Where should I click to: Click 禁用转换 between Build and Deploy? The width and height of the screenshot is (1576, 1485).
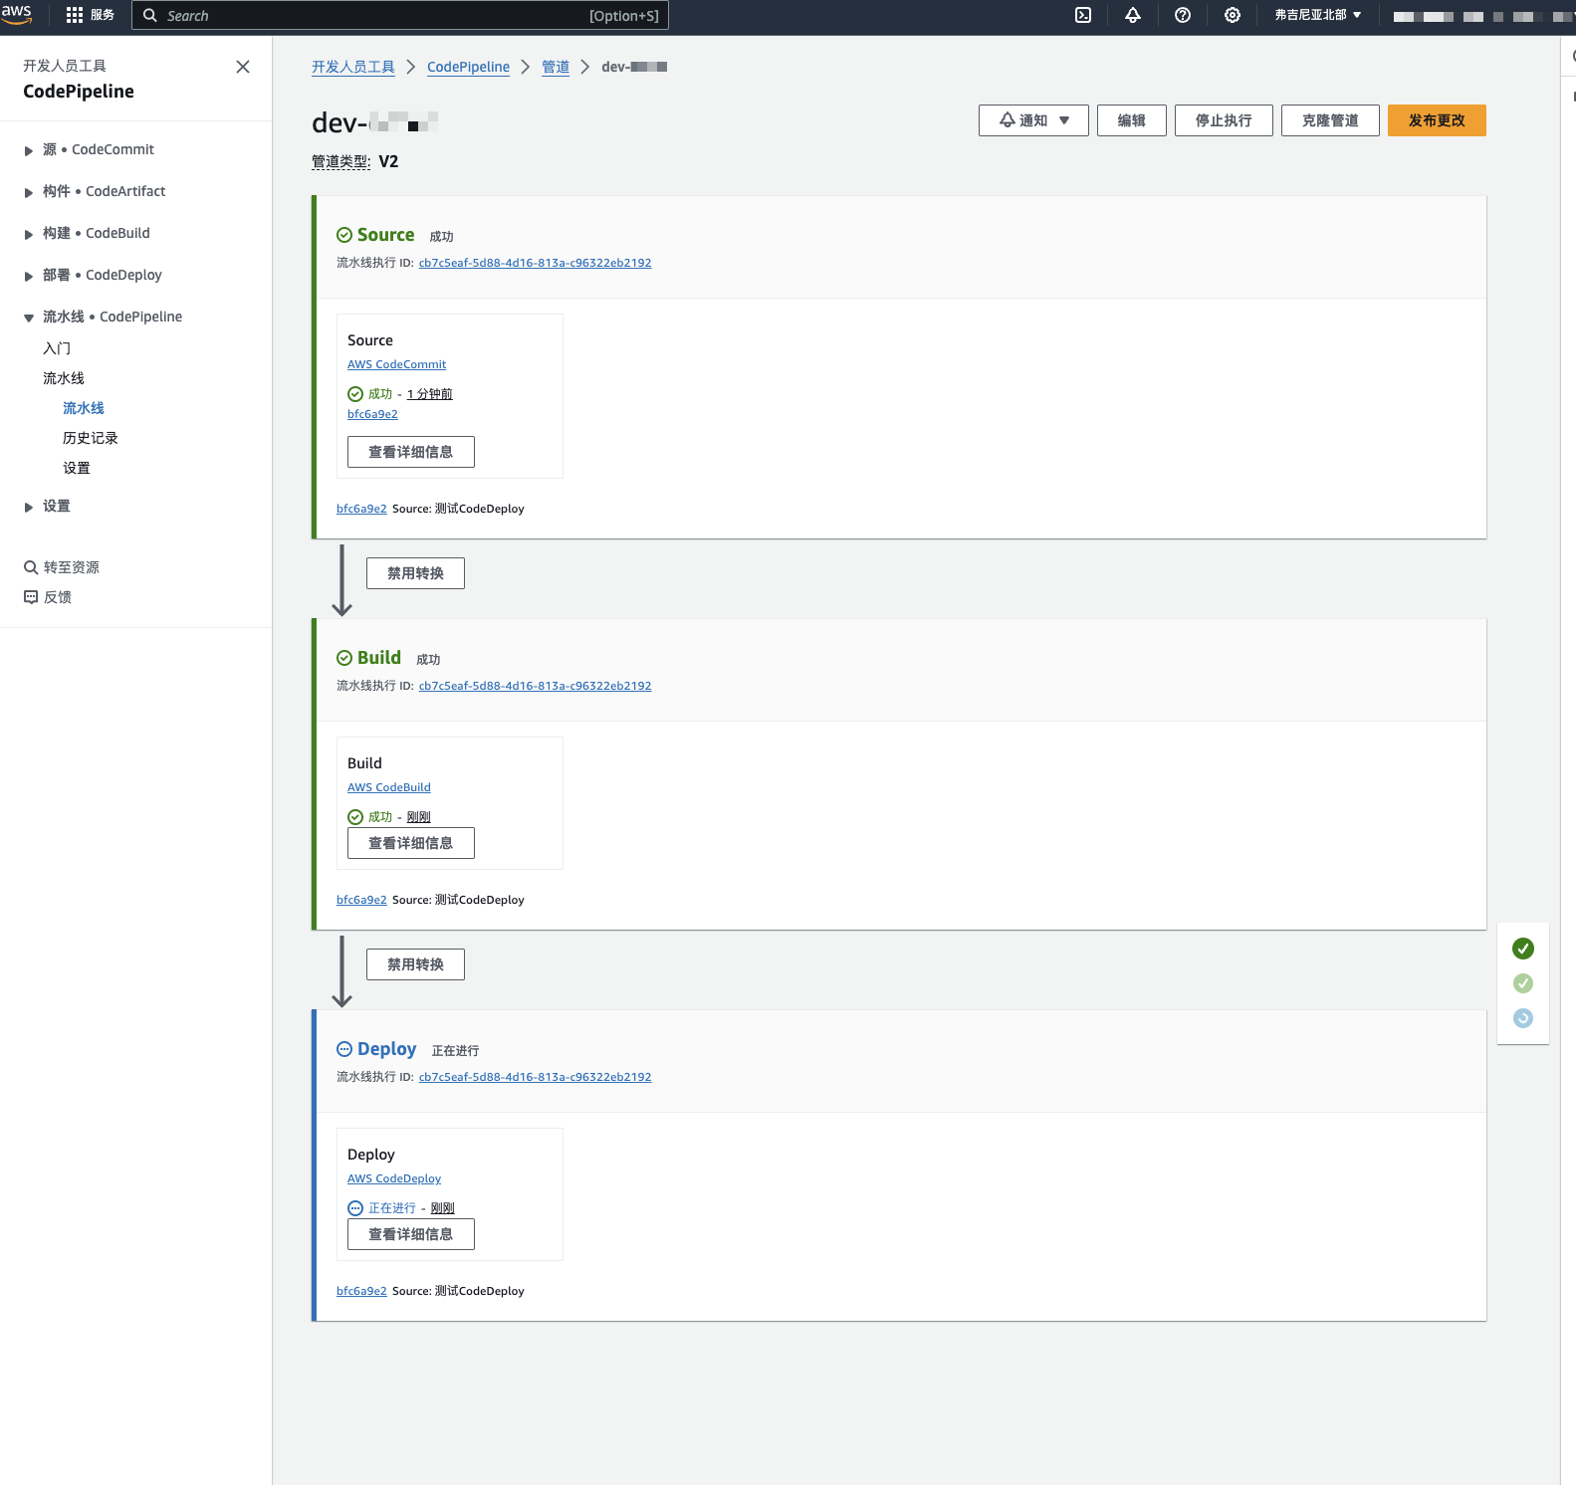click(415, 964)
